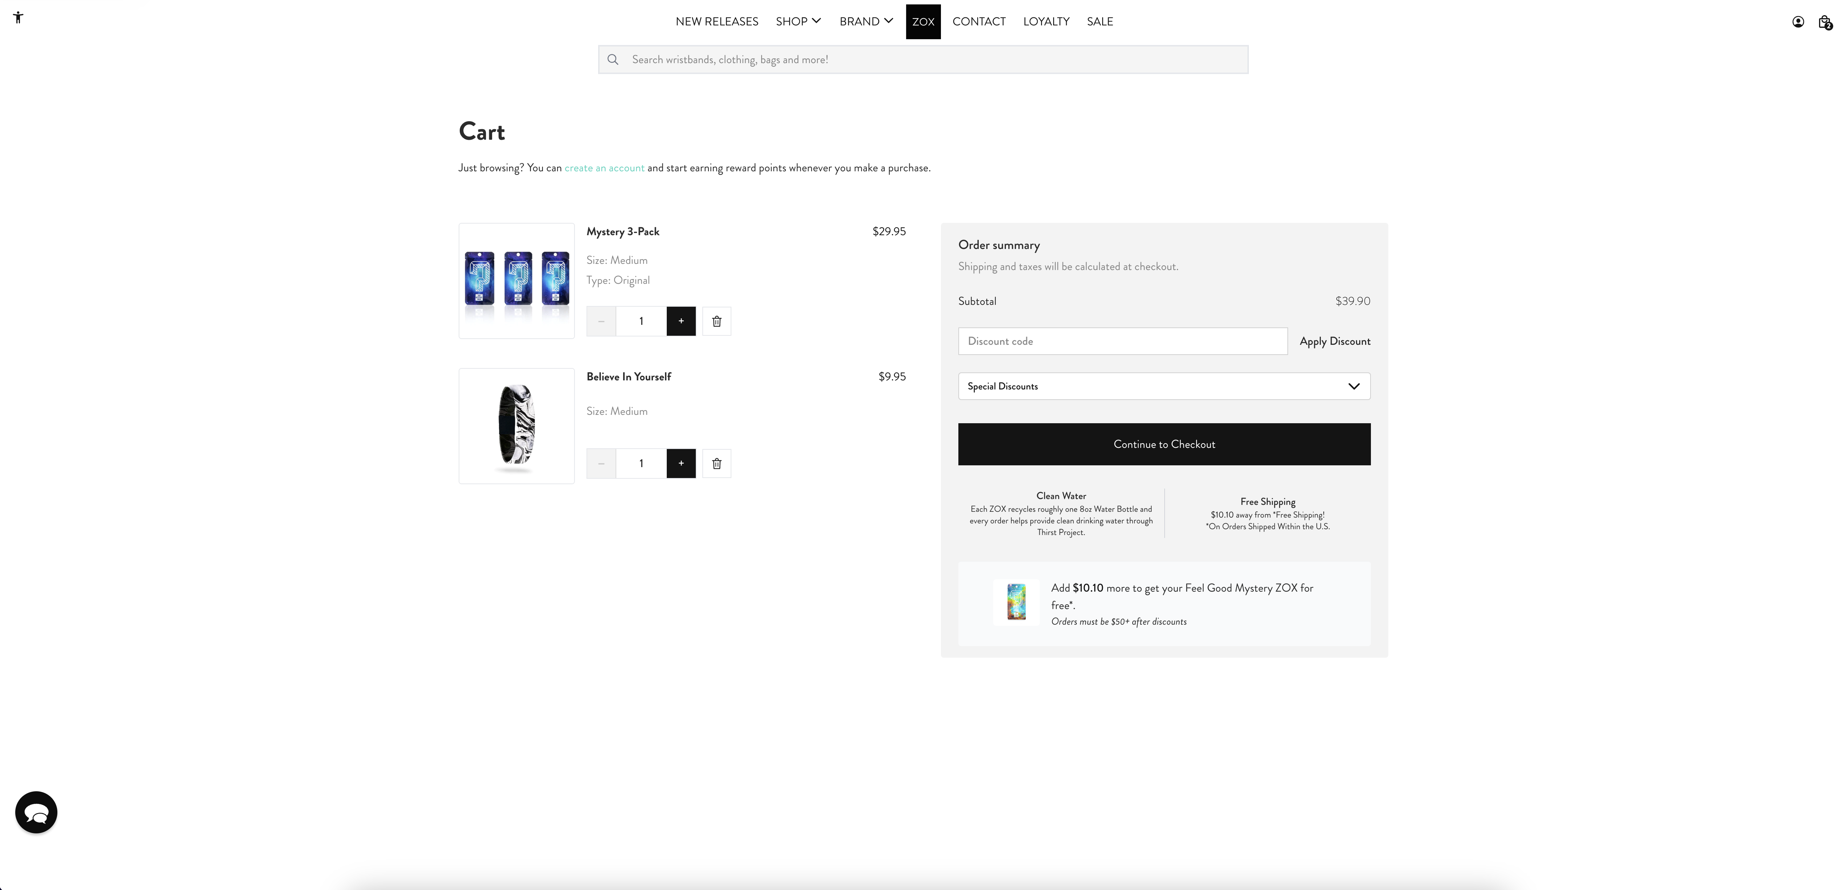Open the Mystery 3-Pack product title
Viewport: 1847px width, 890px height.
point(622,232)
